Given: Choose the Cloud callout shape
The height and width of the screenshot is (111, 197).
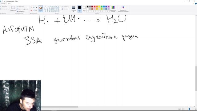Looking at the screenshot, I should (58, 11).
